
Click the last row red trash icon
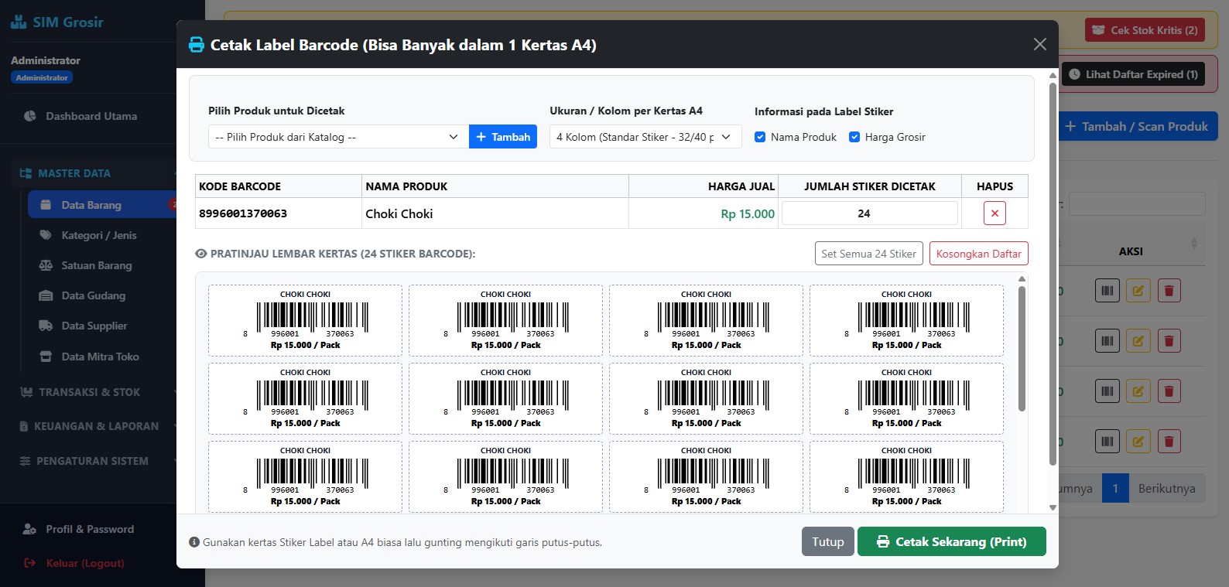tap(1169, 442)
